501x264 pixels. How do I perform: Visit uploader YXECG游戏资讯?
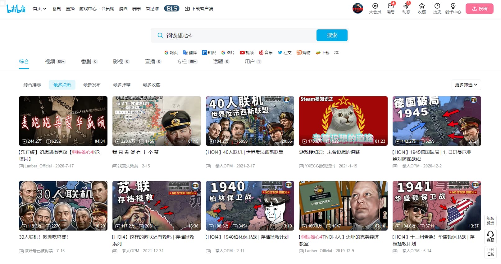point(320,166)
